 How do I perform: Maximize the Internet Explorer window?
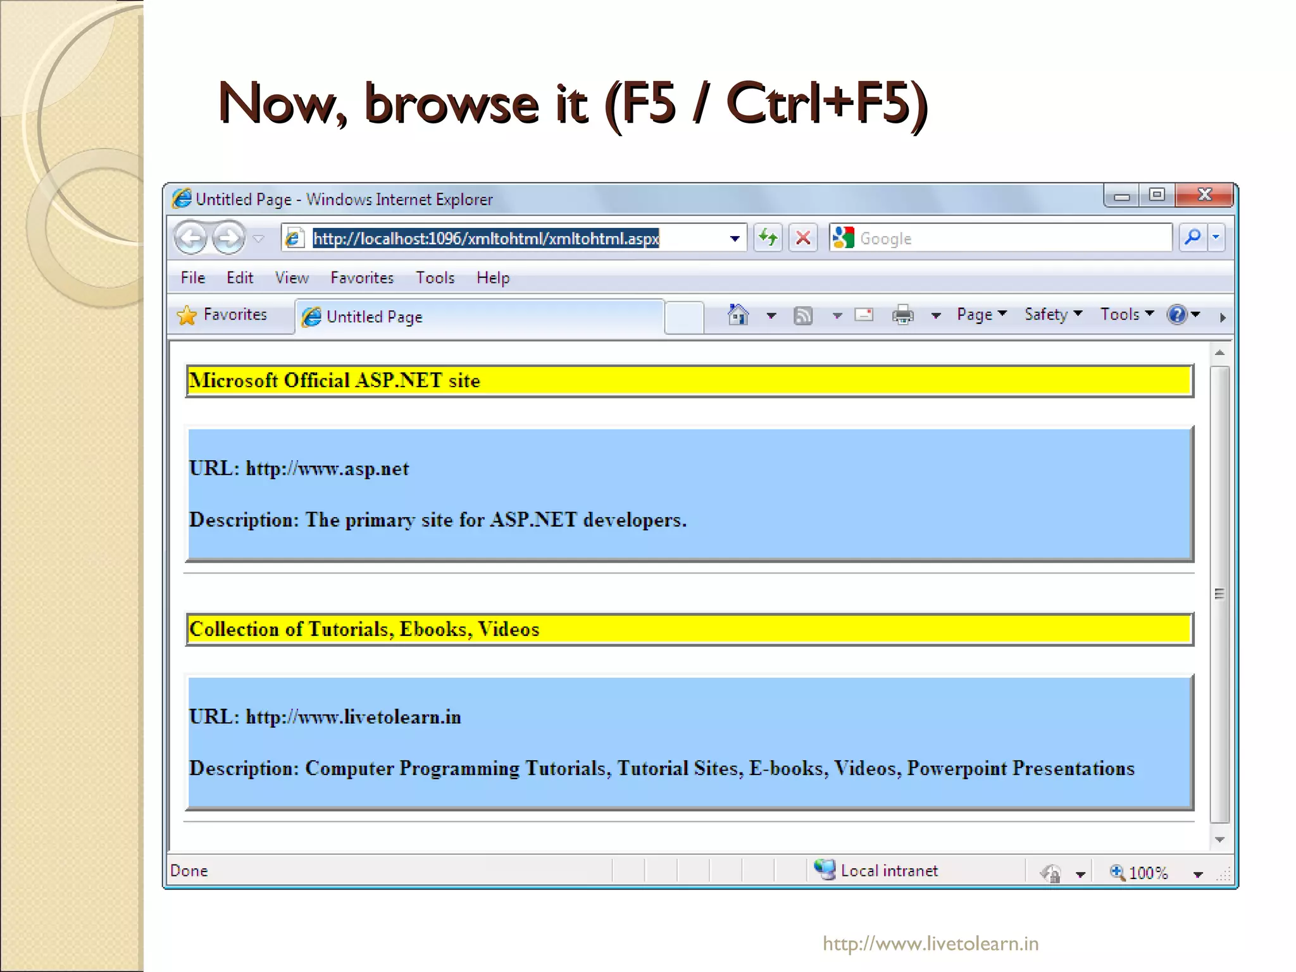1157,195
